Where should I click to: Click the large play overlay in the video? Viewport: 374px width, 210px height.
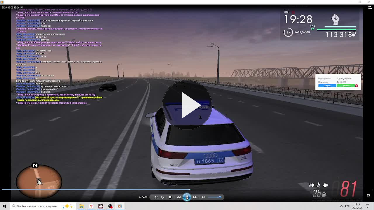(x=187, y=105)
